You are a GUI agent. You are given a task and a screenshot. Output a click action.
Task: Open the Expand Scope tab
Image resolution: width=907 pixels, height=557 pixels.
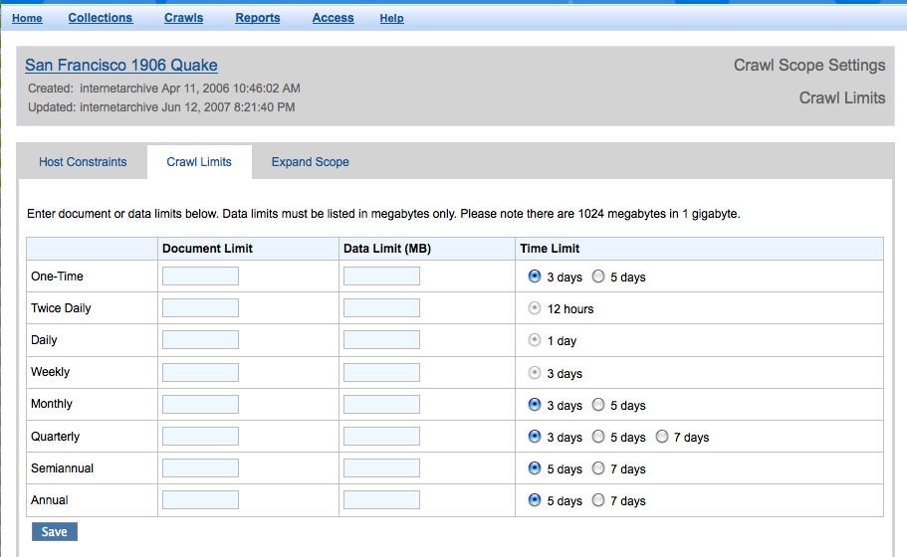310,162
